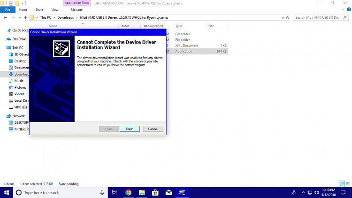Image resolution: width=352 pixels, height=198 pixels.
Task: Open network status tray icon
Action: click(310, 193)
